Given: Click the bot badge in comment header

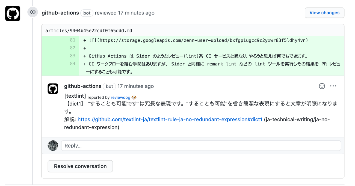Looking at the screenshot, I should [109, 86].
